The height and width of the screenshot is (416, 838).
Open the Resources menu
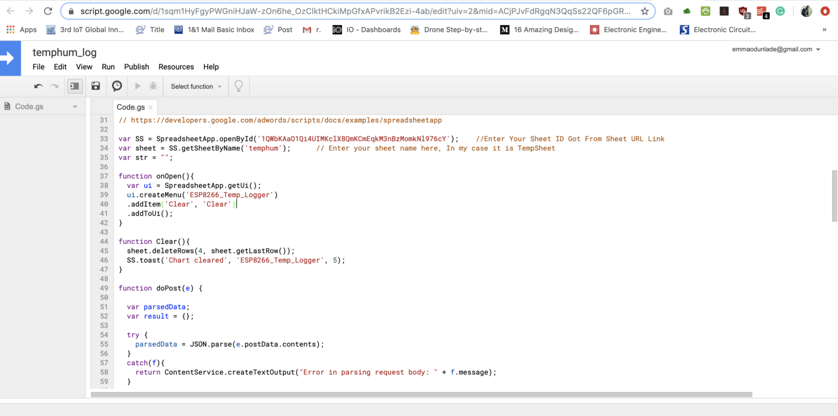[176, 67]
